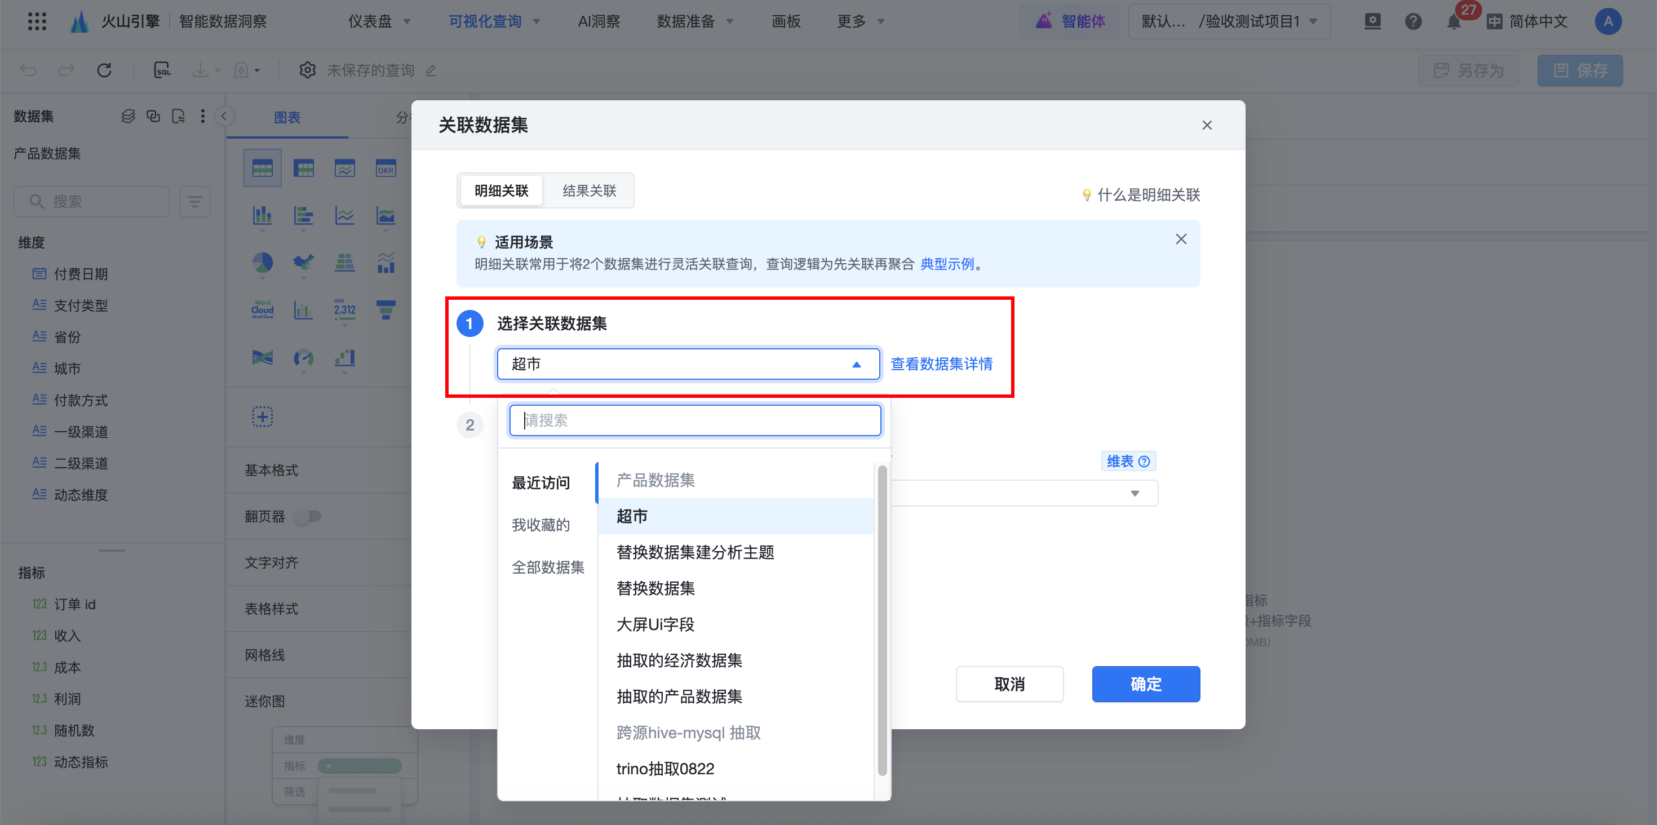
Task: Toggle the 翻页器 switch
Action: pyautogui.click(x=308, y=516)
